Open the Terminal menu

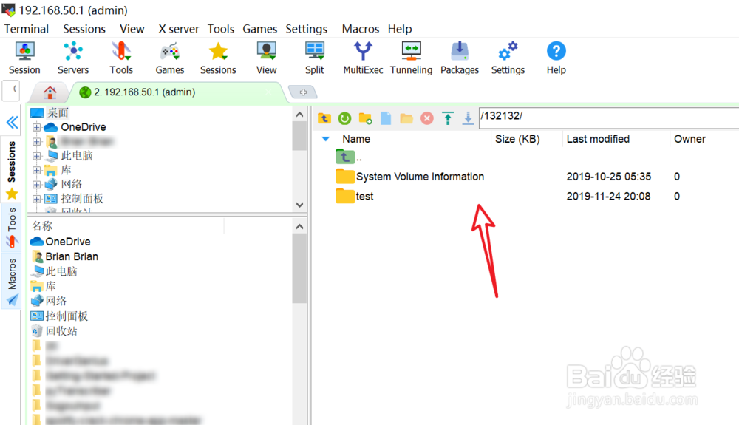click(x=27, y=29)
